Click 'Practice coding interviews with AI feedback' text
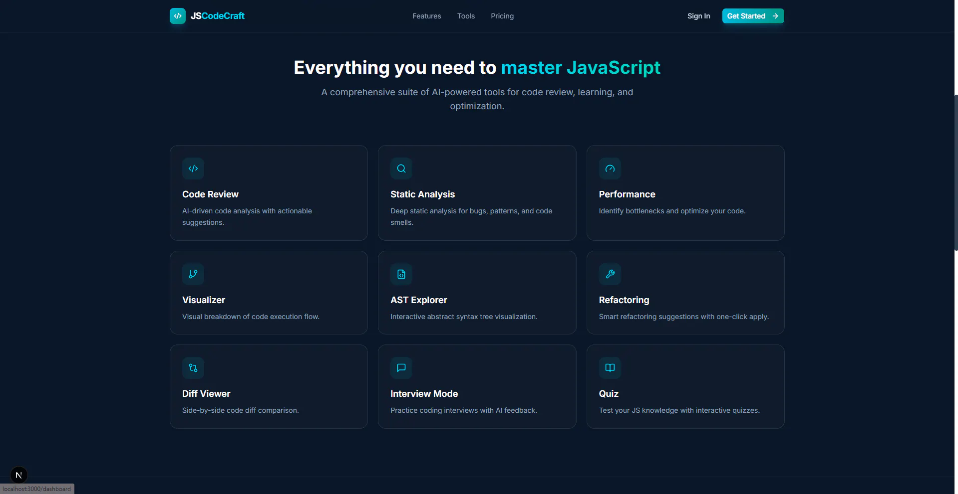 (x=463, y=410)
